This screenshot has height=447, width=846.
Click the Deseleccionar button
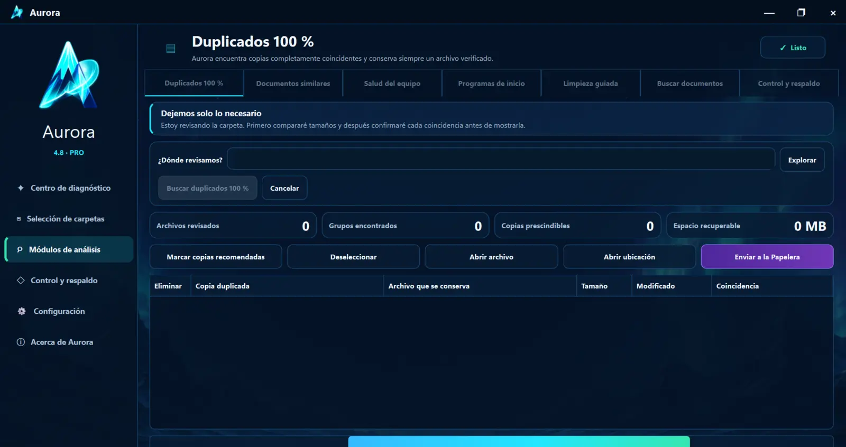(353, 257)
